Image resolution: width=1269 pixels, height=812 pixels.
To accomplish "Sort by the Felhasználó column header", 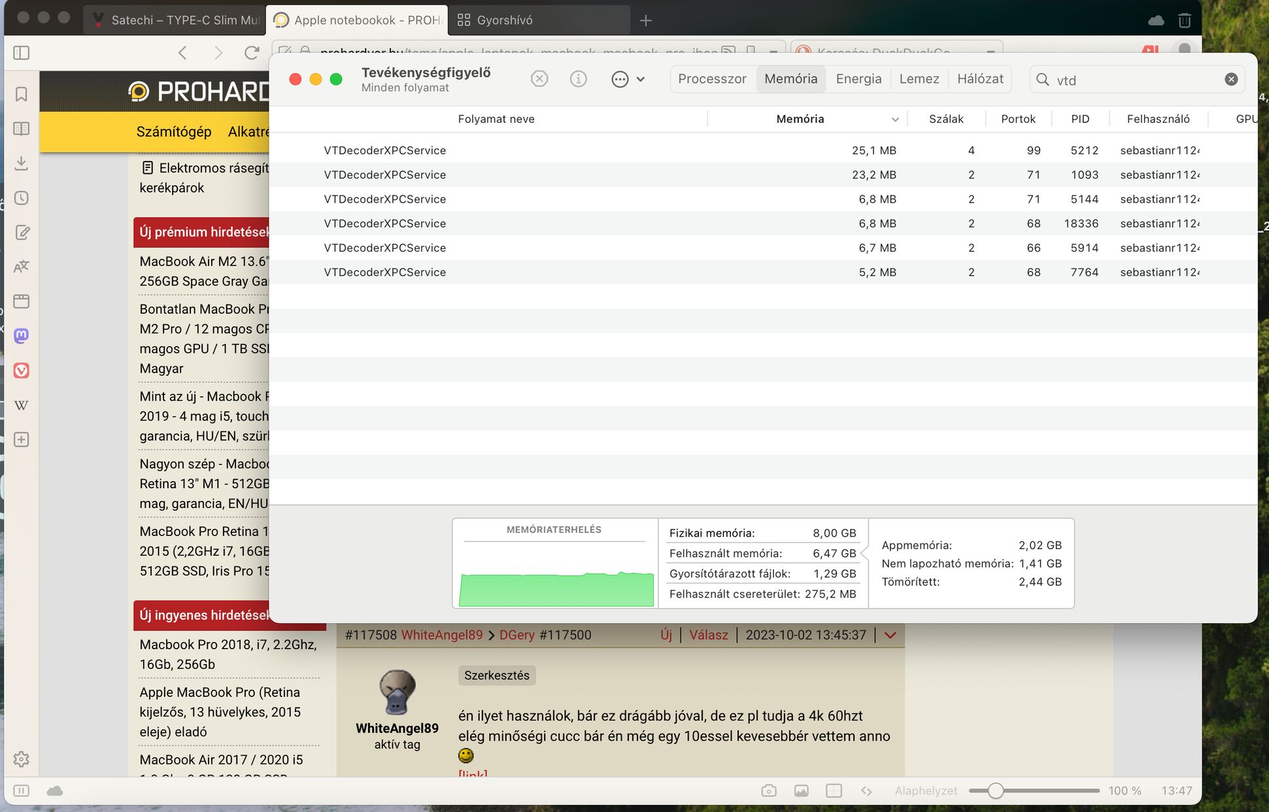I will (1158, 119).
